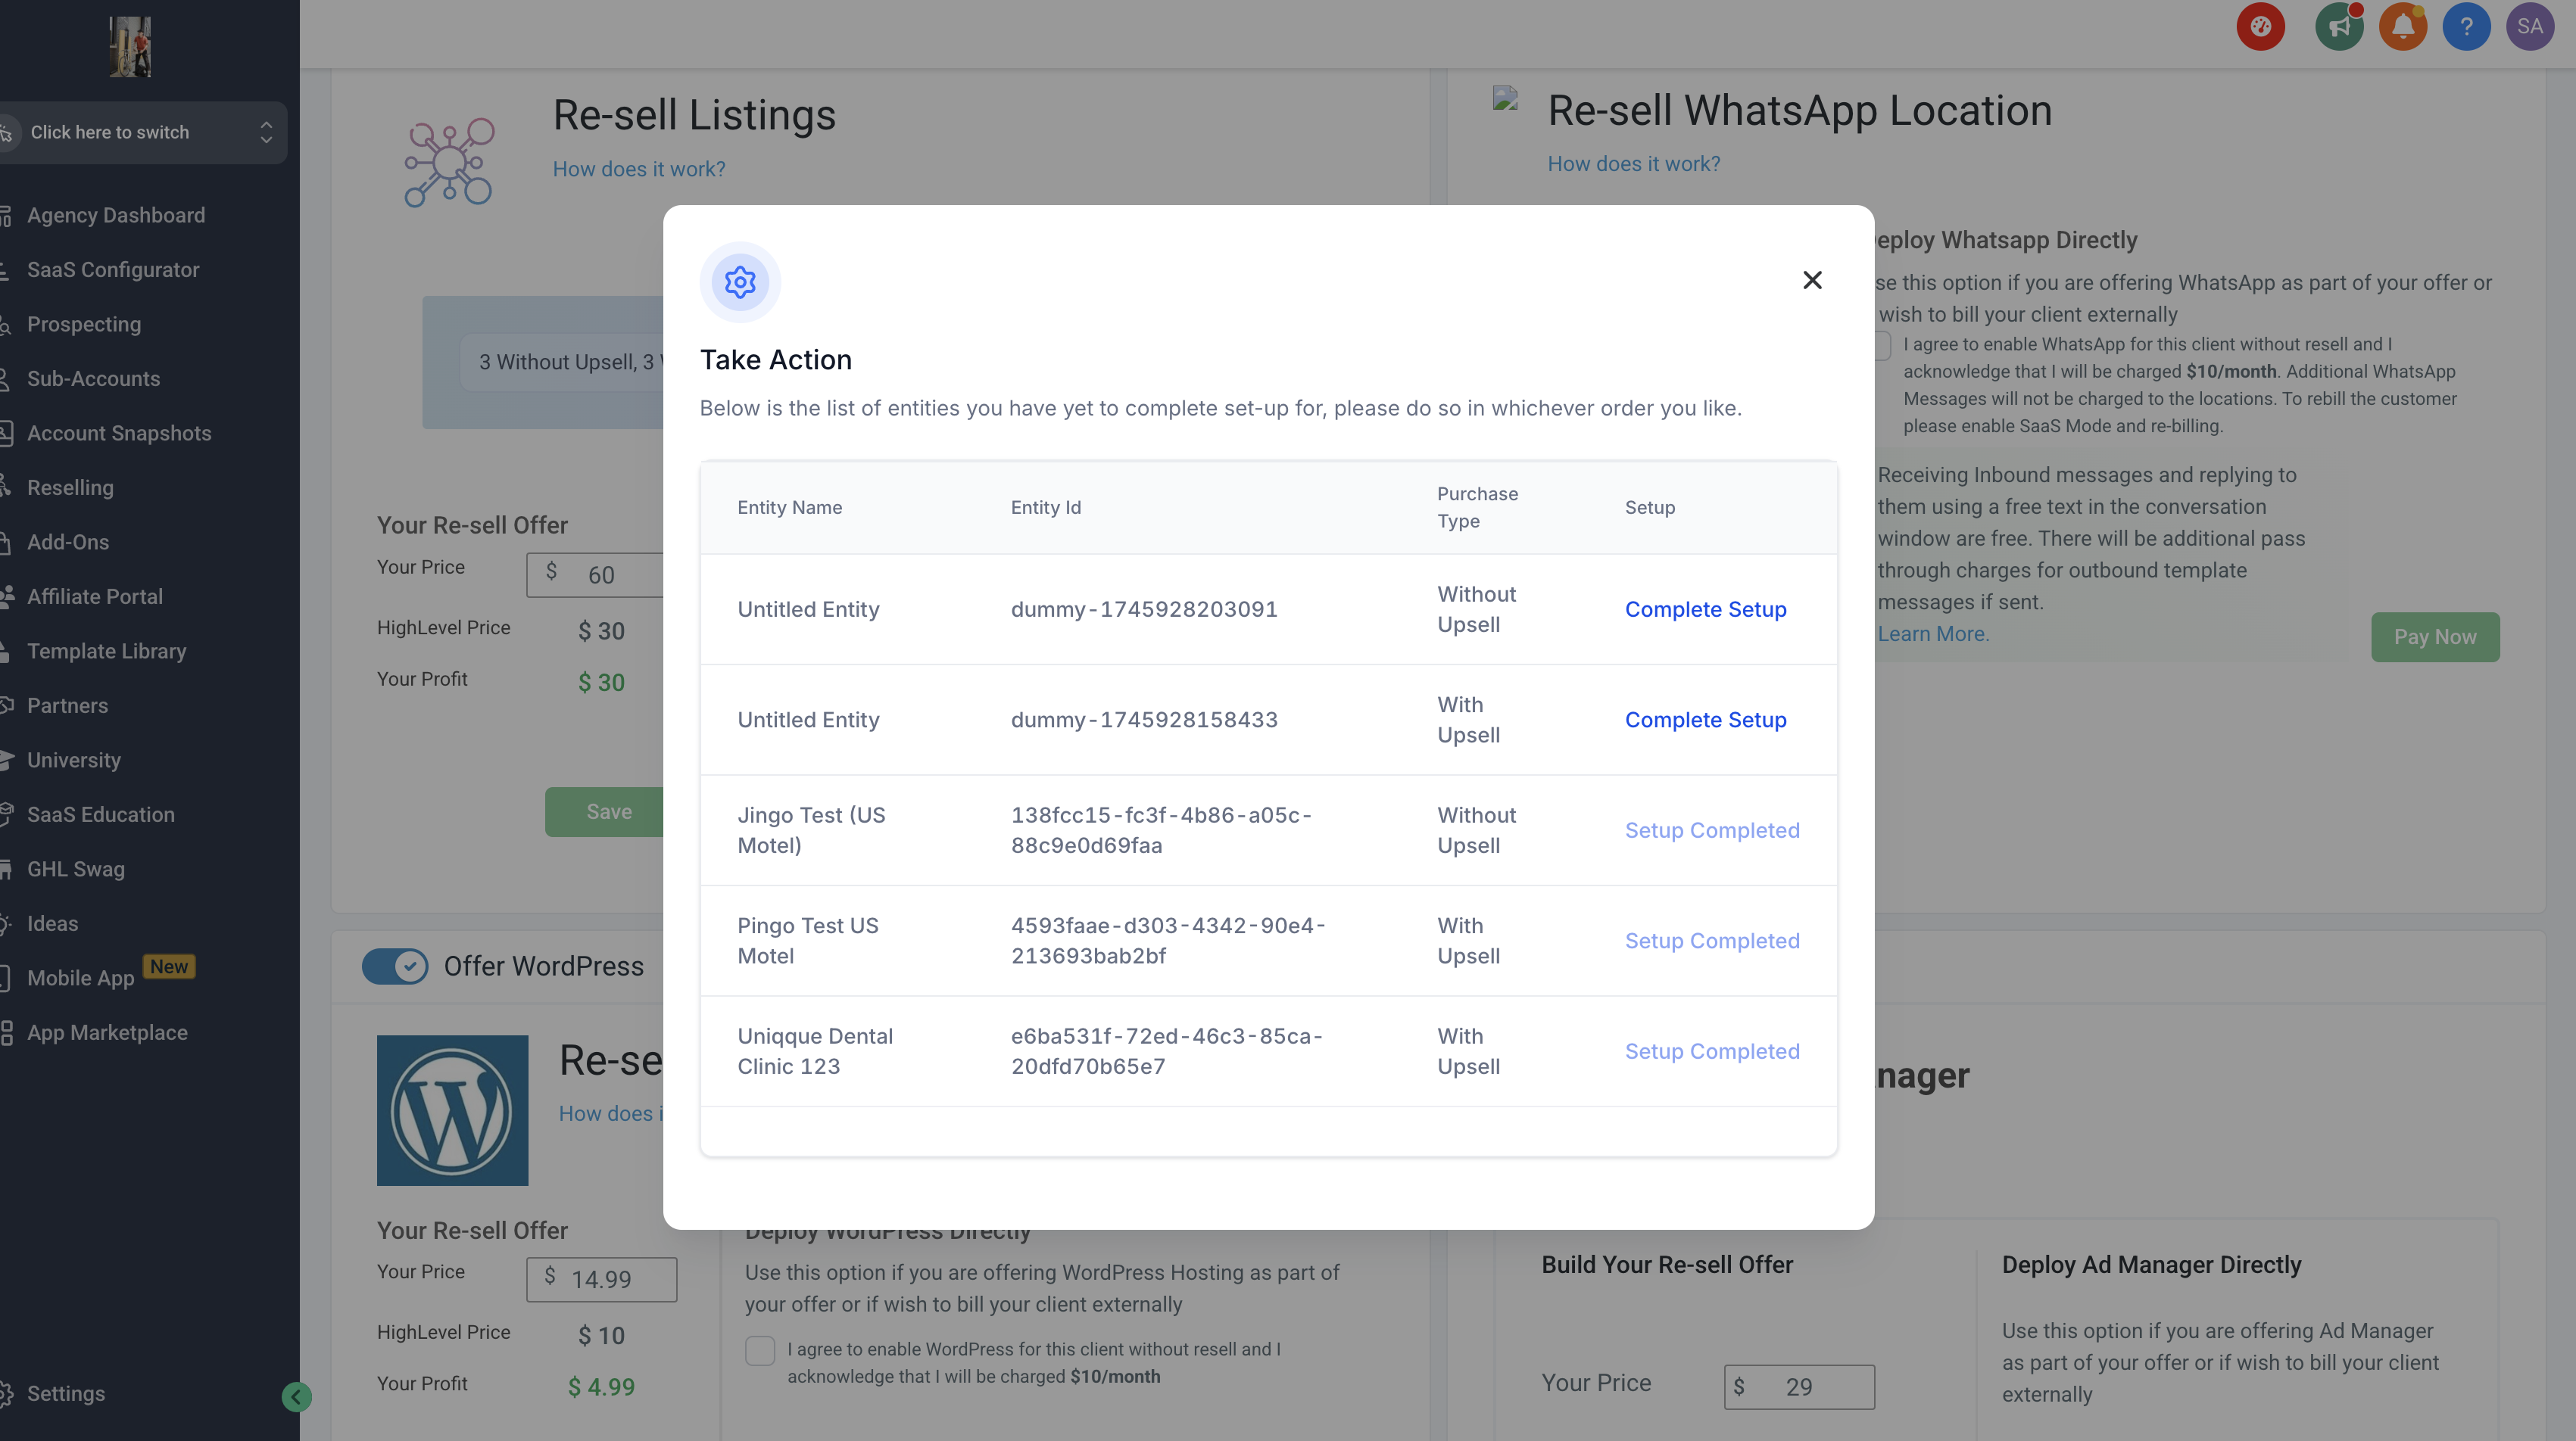Click the gear icon in the dialog
The image size is (2576, 1441).
pos(740,282)
